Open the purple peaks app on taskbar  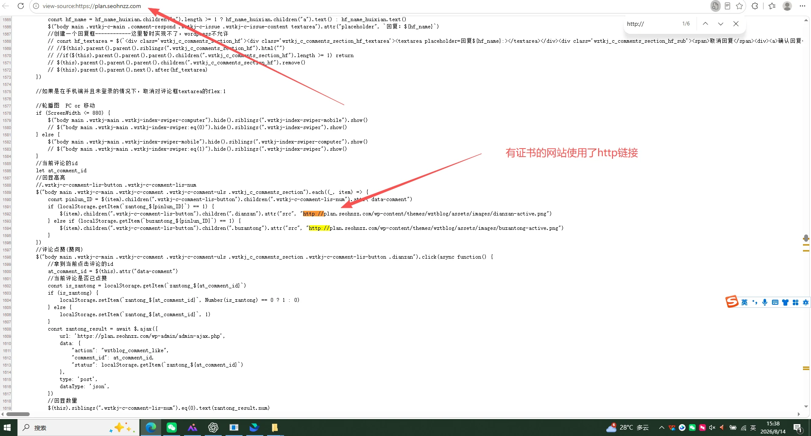[x=192, y=428]
